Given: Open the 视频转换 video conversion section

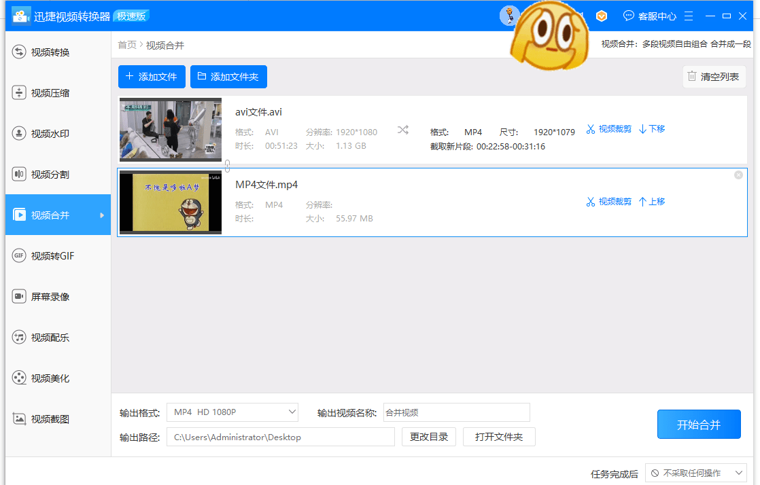Looking at the screenshot, I should (x=50, y=52).
